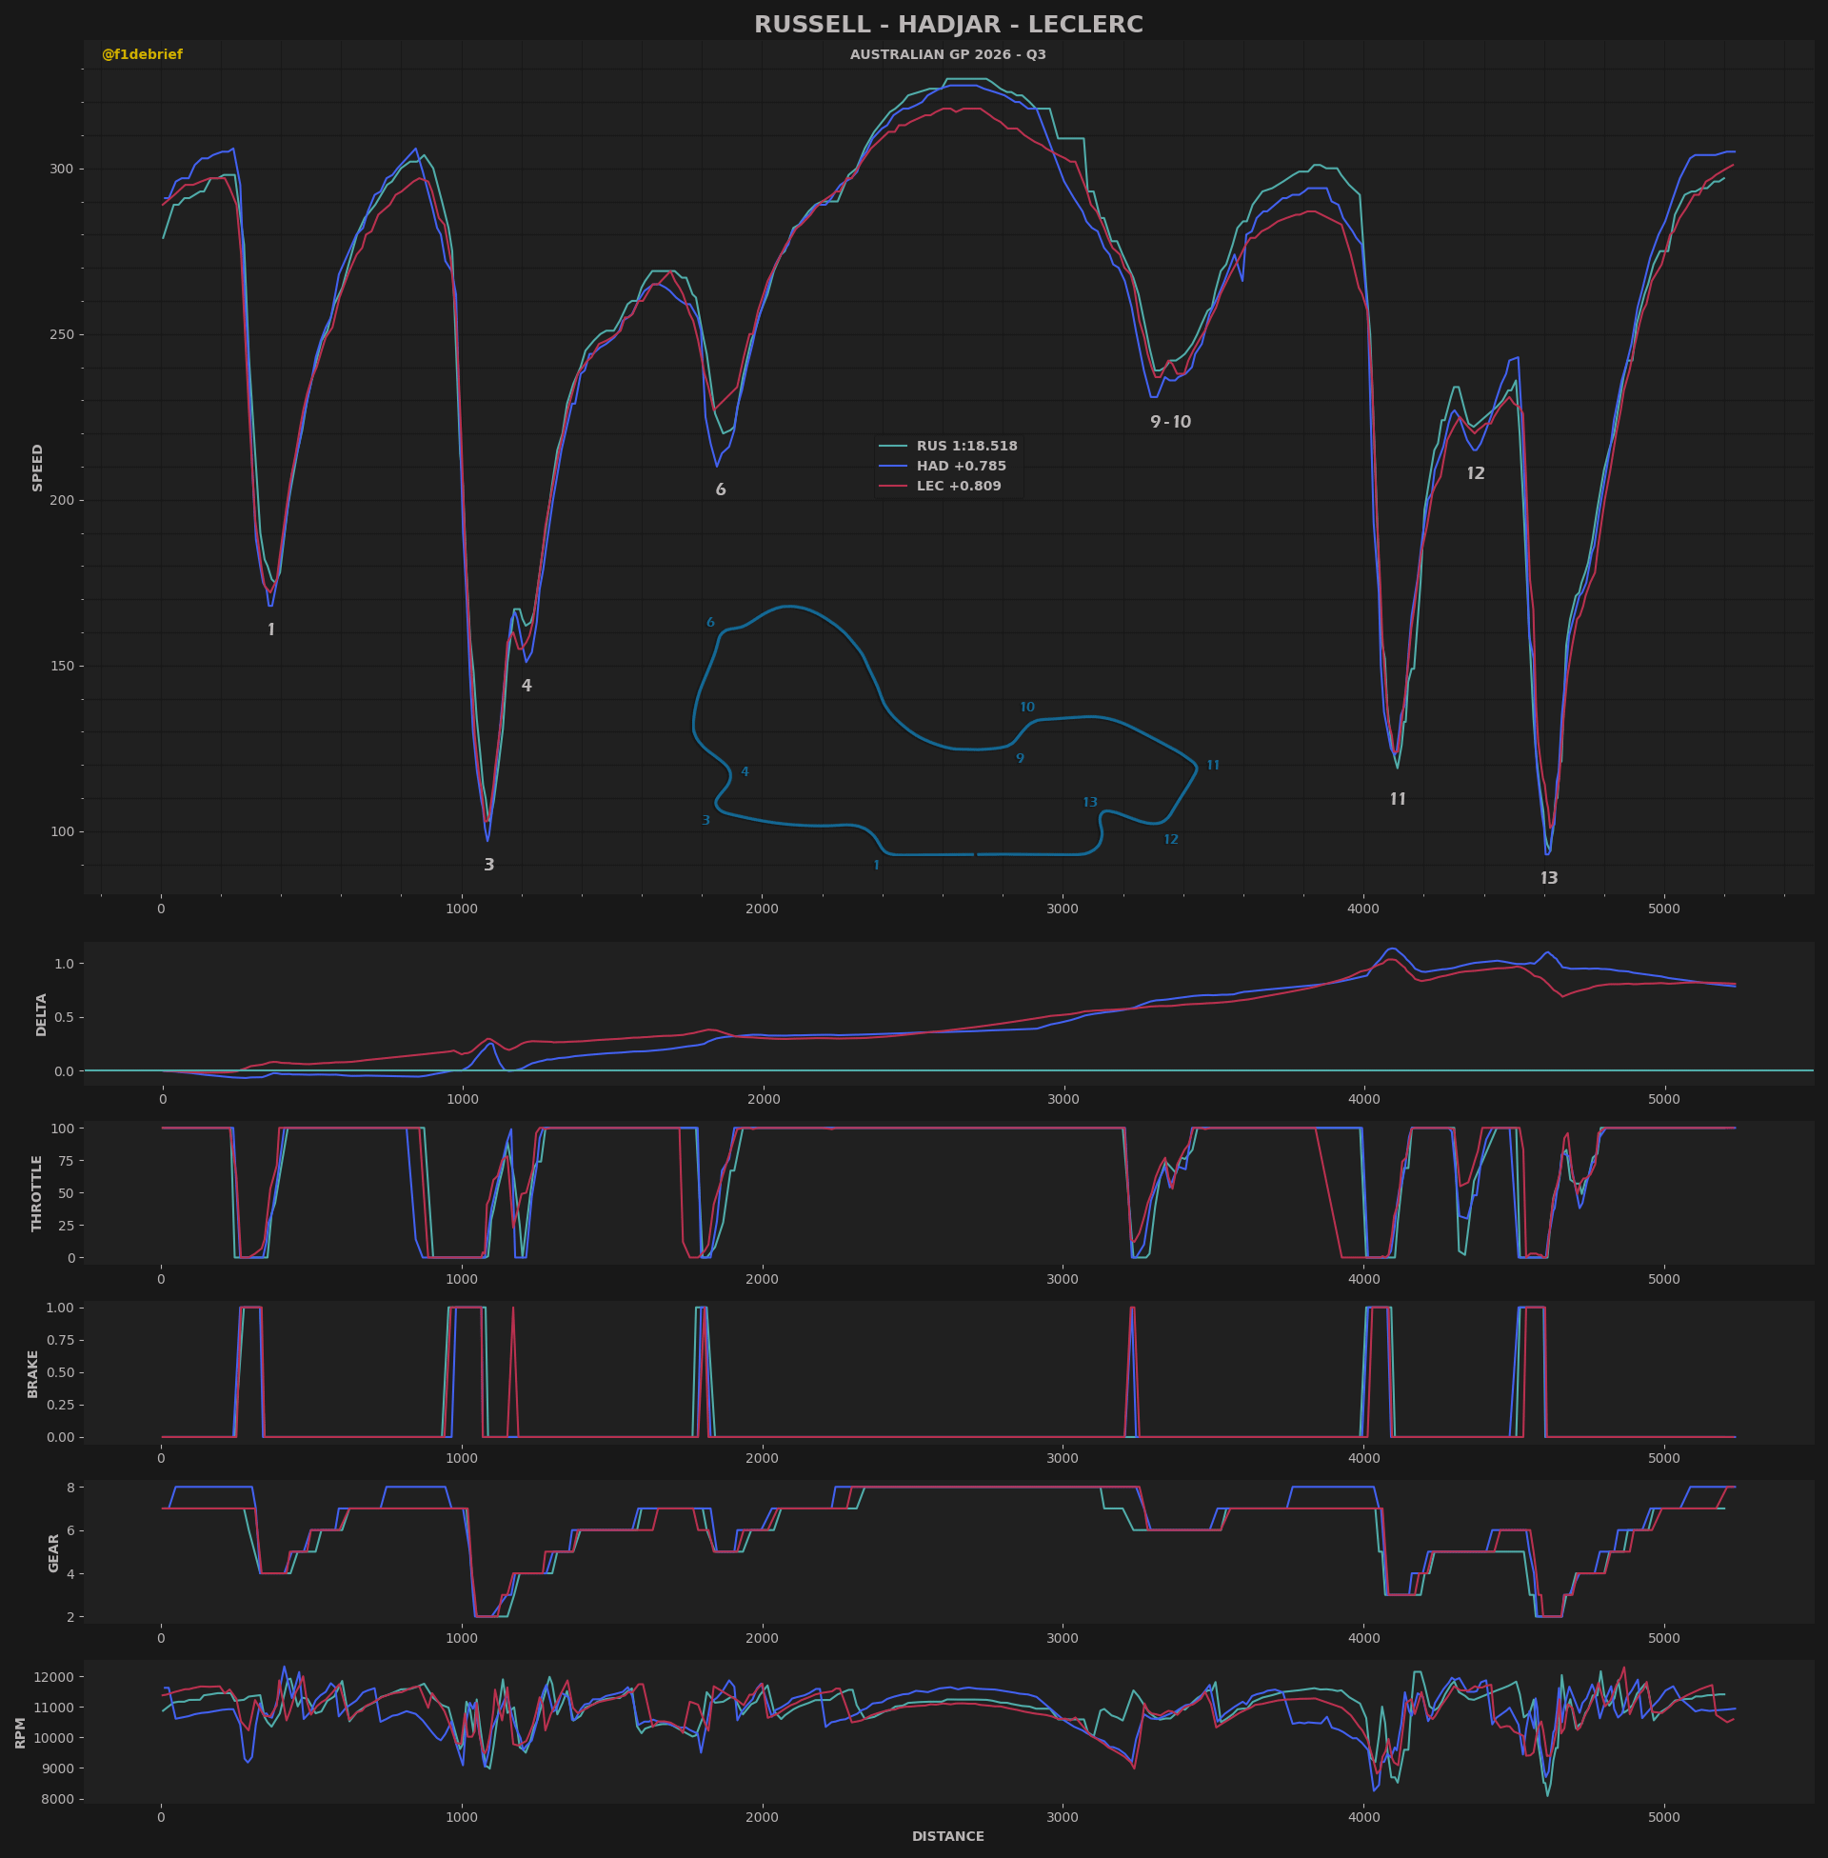Click turn 6 label on track map
The image size is (1828, 1858).
click(x=710, y=622)
